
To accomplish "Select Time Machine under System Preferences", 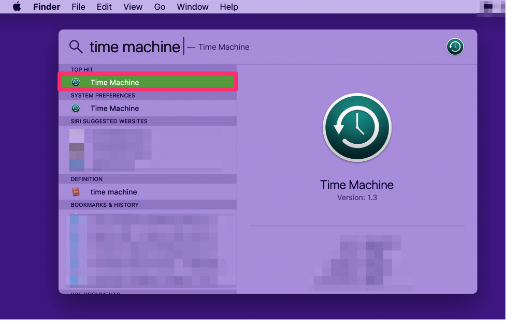I will click(148, 108).
